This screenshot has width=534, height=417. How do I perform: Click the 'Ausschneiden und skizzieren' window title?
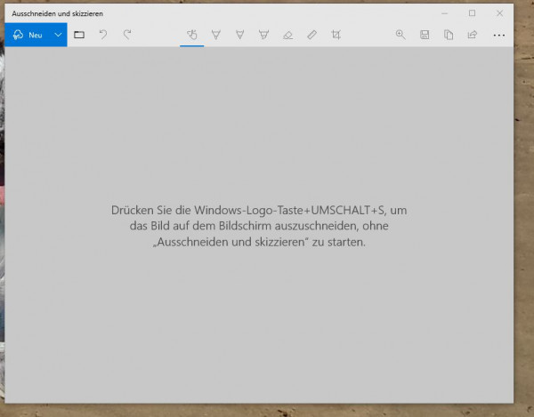[x=57, y=13]
